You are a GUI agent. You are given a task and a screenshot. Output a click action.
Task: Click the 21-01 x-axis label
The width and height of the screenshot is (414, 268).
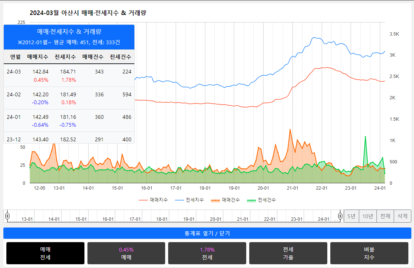292,188
